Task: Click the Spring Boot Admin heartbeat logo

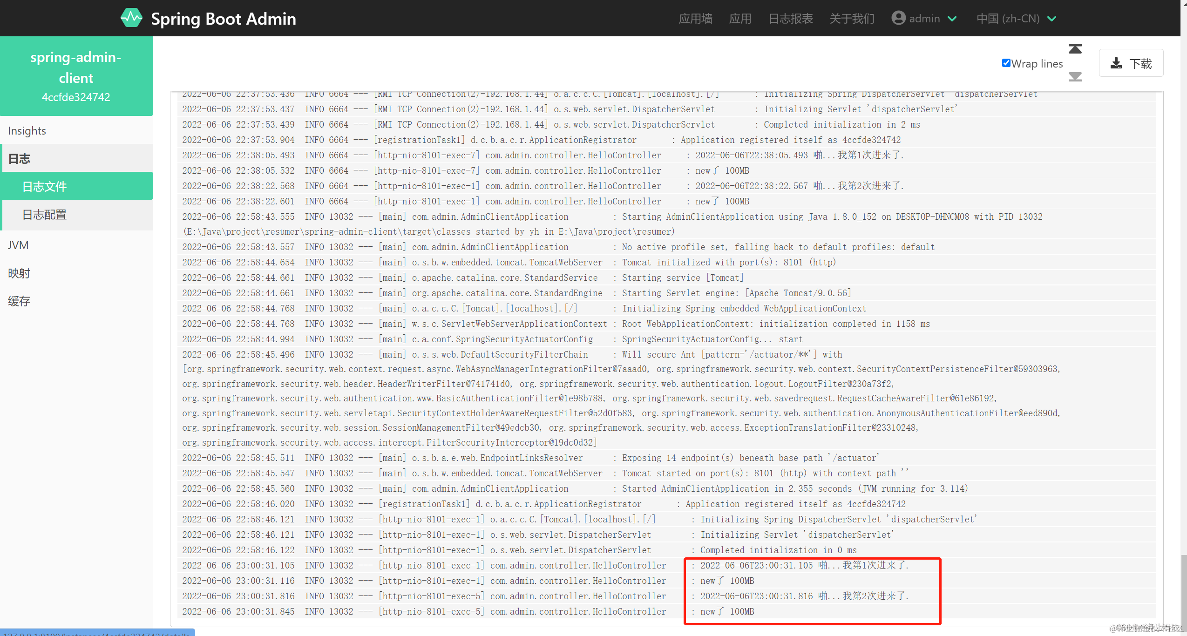Action: [x=131, y=18]
